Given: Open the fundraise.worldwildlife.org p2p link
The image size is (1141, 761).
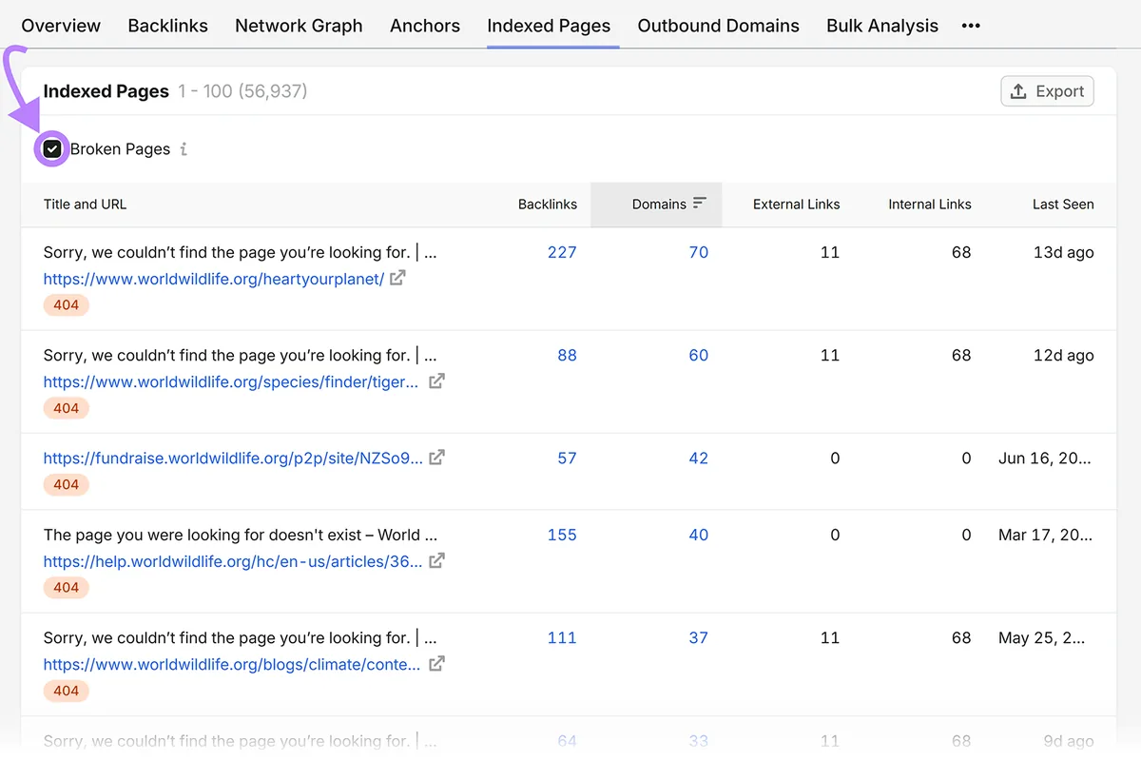Looking at the screenshot, I should click(233, 458).
